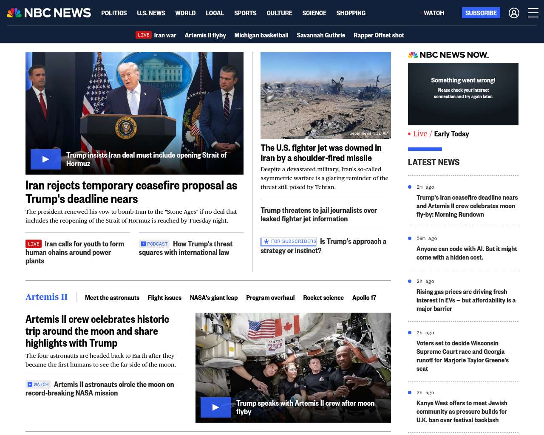This screenshot has width=544, height=435.
Task: Open the Michigan basketball topic
Action: click(261, 35)
